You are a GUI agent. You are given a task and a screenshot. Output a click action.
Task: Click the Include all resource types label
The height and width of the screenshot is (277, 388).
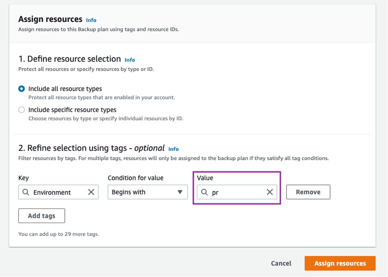click(x=64, y=89)
